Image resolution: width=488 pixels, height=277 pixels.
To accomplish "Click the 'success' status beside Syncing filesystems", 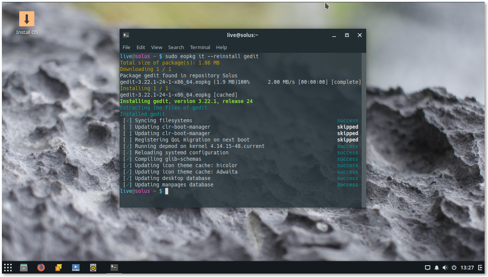I will point(348,120).
